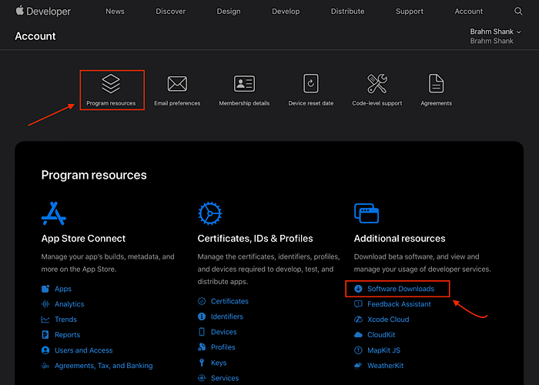Screen dimensions: 539x385
Task: Click the Apps icon in list
Action: (45, 289)
